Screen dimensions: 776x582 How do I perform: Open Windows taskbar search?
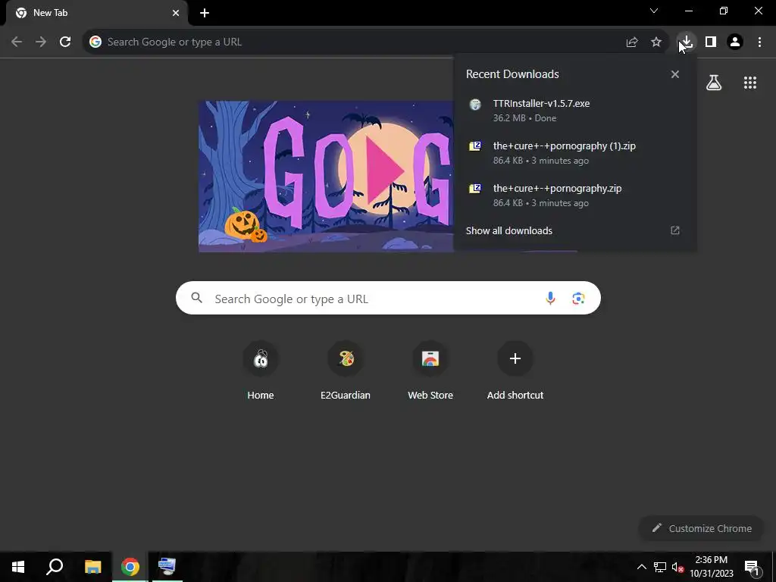point(55,567)
